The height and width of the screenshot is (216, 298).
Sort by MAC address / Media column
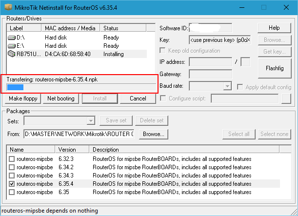pyautogui.click(x=71, y=28)
